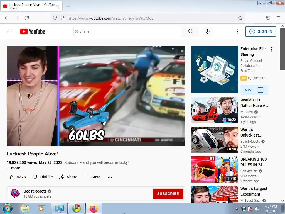Viewport: 285px width, 214px height.
Task: Share the video
Action: [68, 177]
